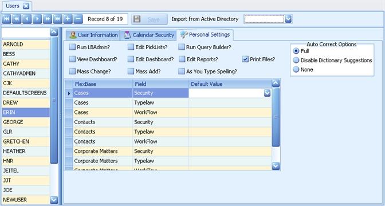Viewport: 385px width, 206px height.
Task: Close the Users tab
Action: [26, 6]
